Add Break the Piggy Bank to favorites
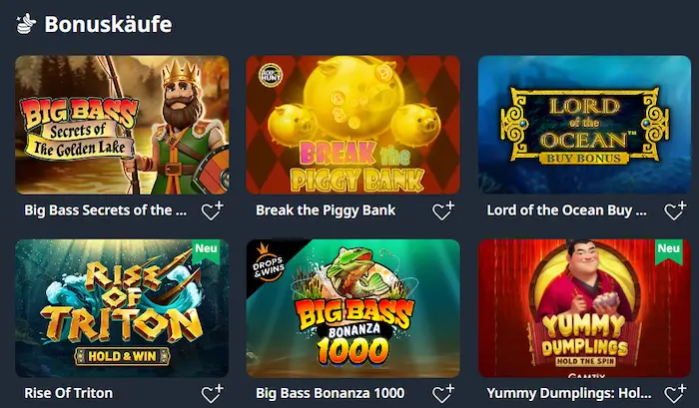Image resolution: width=699 pixels, height=408 pixels. [x=443, y=210]
